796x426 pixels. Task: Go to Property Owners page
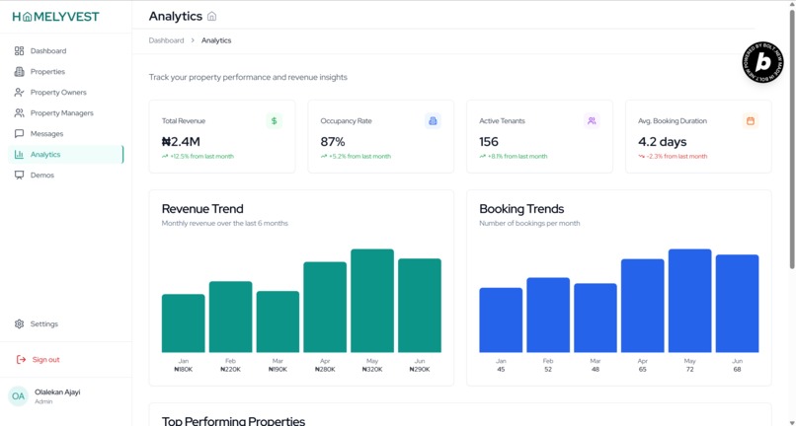pyautogui.click(x=66, y=93)
